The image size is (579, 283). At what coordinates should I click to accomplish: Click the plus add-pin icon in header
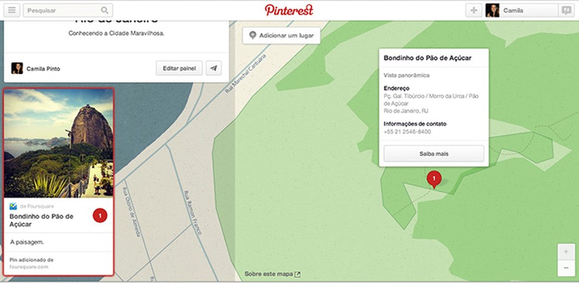point(474,11)
